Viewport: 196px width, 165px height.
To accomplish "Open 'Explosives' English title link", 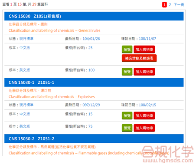I will 52,97.
